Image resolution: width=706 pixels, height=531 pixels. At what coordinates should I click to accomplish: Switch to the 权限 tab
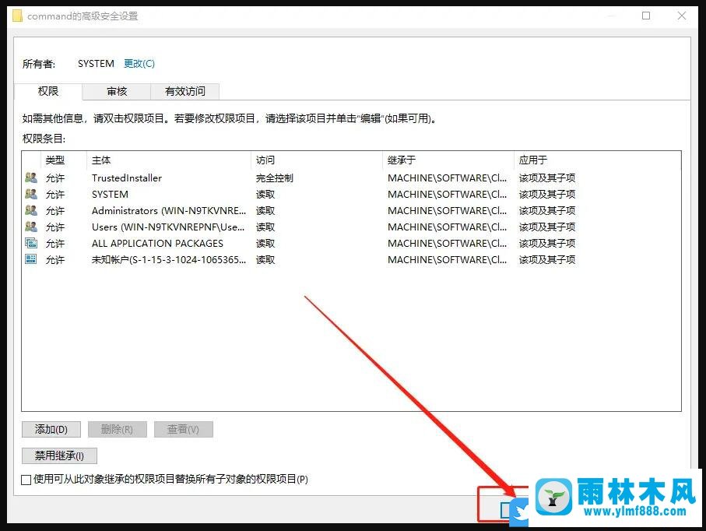48,91
